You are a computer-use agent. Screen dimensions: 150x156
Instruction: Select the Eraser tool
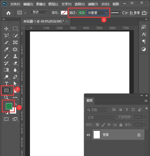click(x=15, y=63)
